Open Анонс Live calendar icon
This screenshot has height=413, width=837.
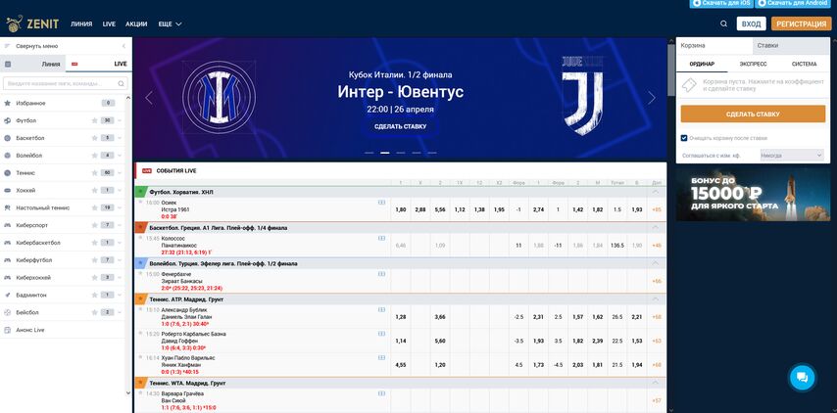tap(8, 330)
